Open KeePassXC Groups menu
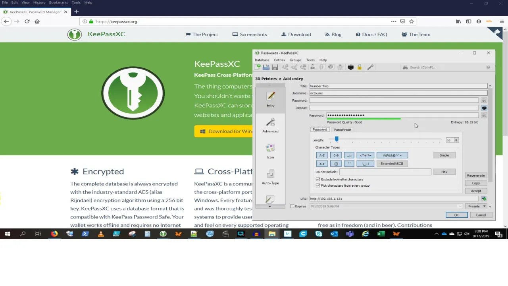This screenshot has width=508, height=286. click(295, 60)
